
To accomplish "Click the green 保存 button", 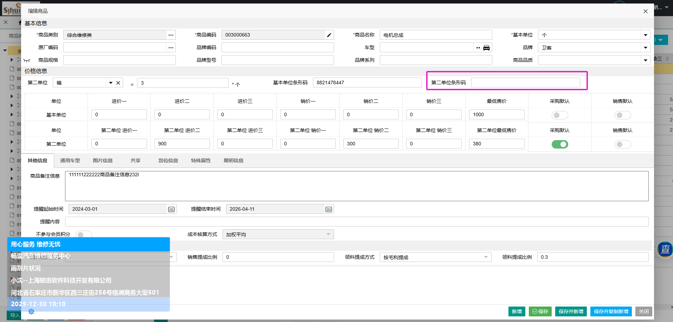I will point(540,311).
